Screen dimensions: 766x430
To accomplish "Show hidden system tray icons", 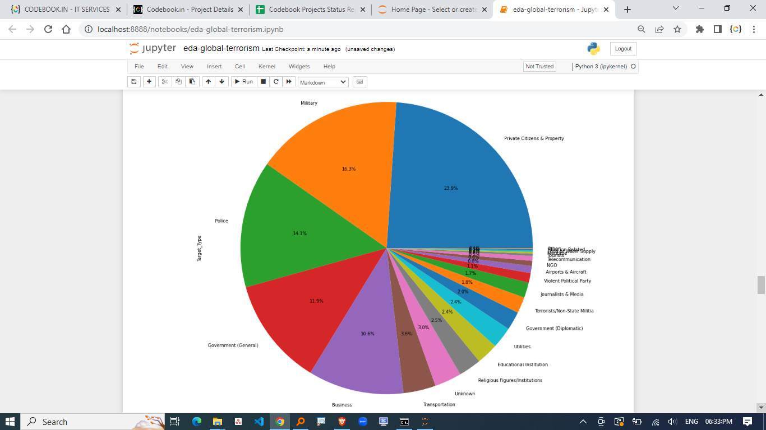I will tap(583, 422).
